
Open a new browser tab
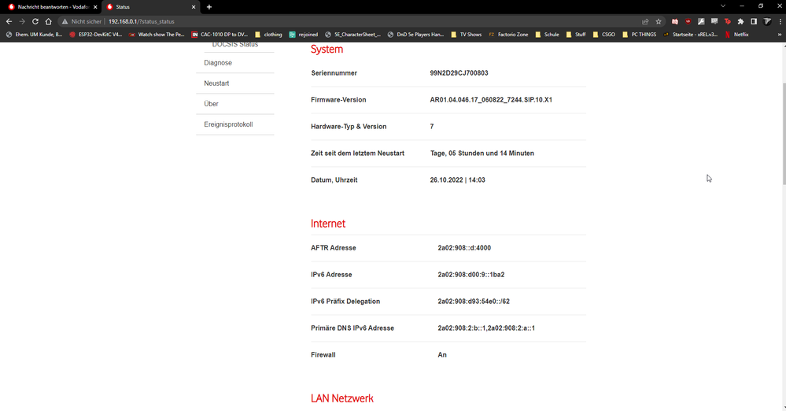click(209, 7)
